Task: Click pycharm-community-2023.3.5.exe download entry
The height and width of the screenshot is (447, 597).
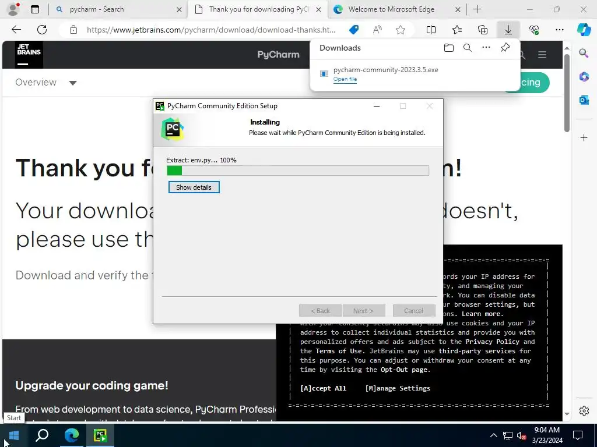Action: tap(386, 70)
